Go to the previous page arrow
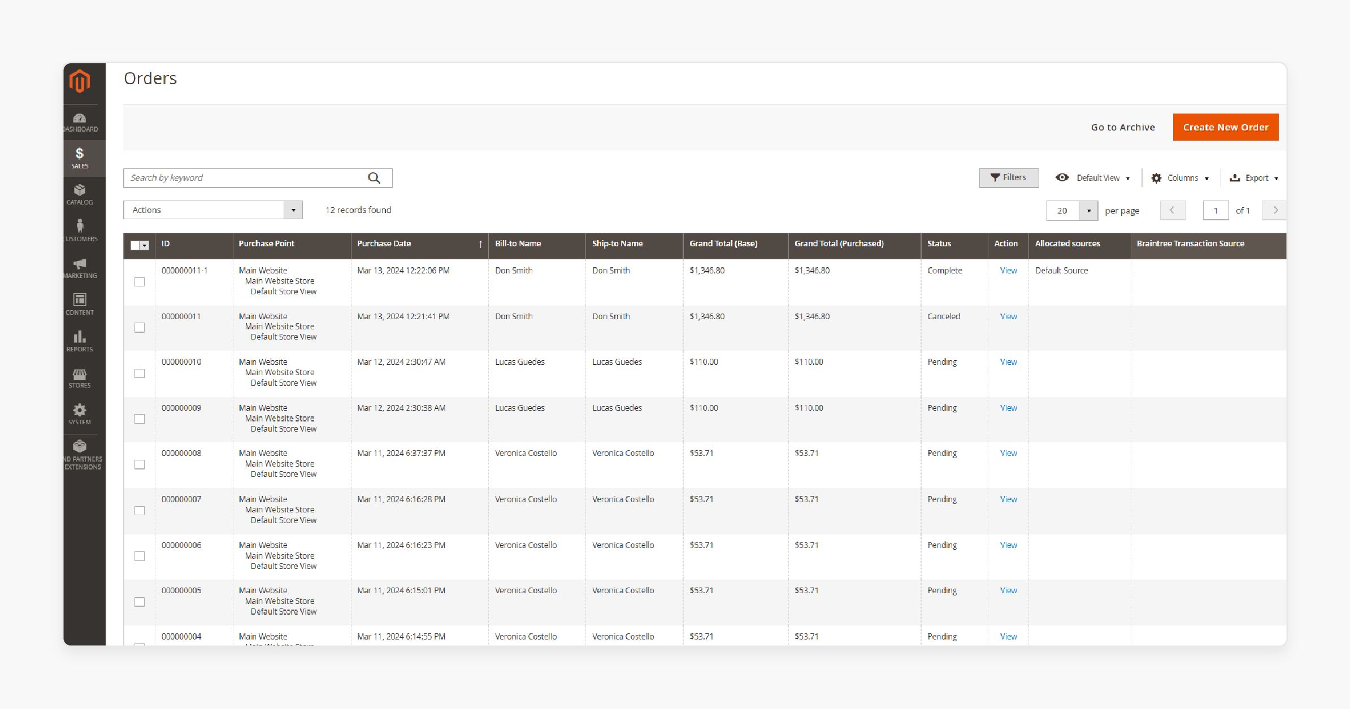This screenshot has height=709, width=1350. [x=1173, y=210]
